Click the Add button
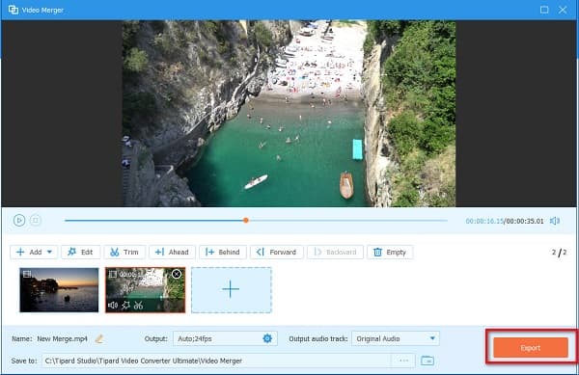The image size is (579, 375). [34, 252]
